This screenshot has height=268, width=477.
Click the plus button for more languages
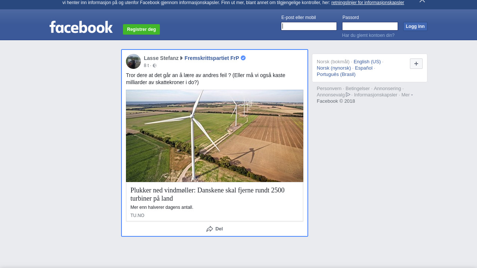(416, 64)
